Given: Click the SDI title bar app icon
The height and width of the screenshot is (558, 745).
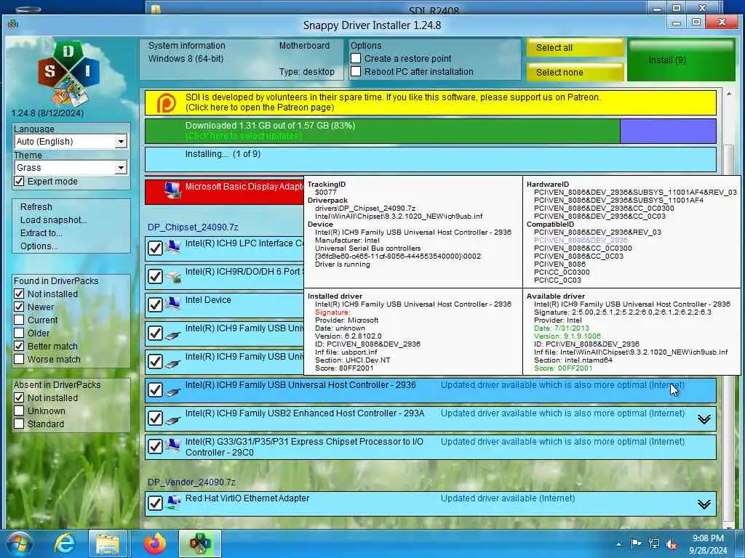Looking at the screenshot, I should click(13, 24).
